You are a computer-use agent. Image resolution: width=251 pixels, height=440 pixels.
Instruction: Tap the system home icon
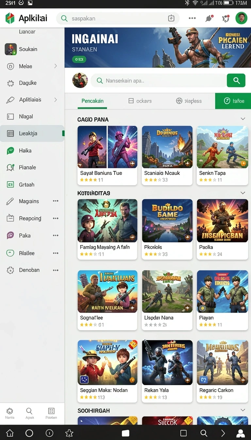point(10,433)
